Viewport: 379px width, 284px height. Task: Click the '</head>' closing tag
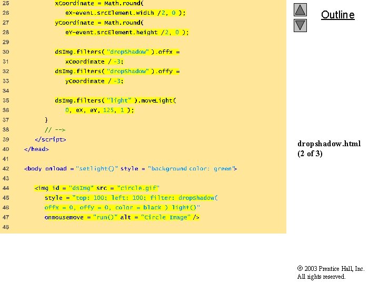point(36,149)
